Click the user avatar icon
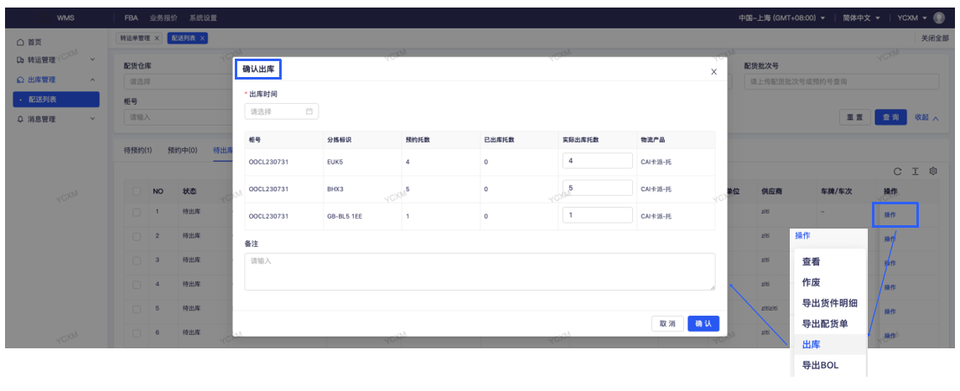This screenshot has height=391, width=960. coord(938,18)
